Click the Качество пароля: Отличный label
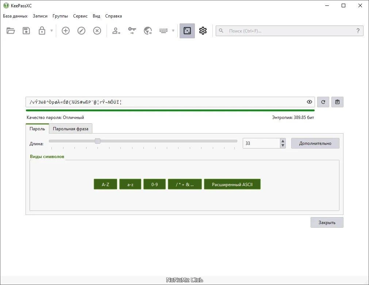 pos(55,118)
